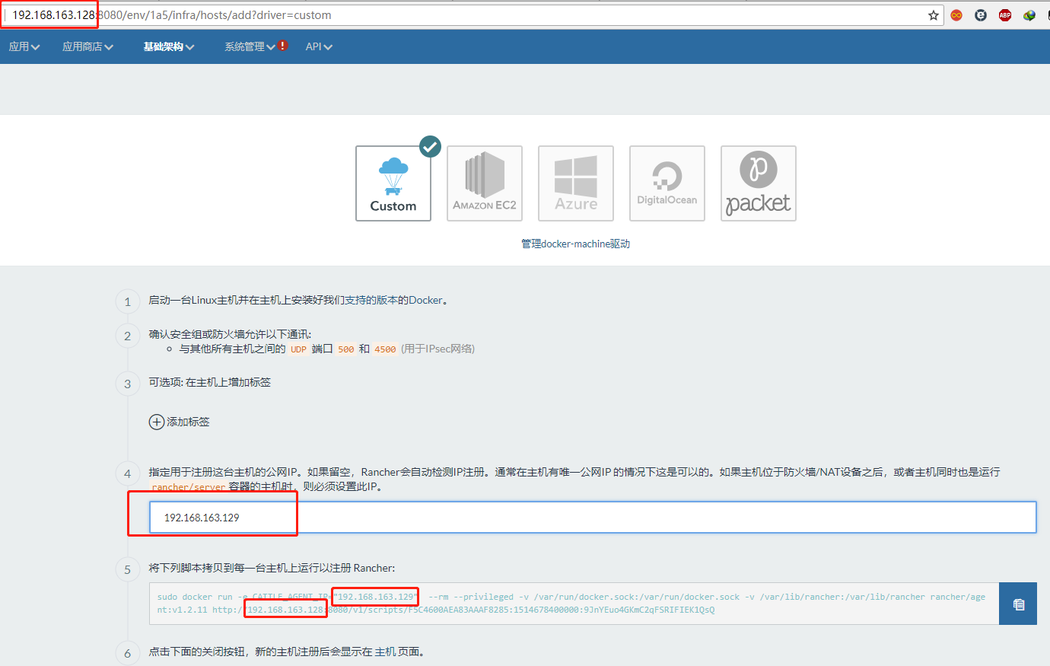
Task: Select the Custom host driver tile
Action: (393, 183)
